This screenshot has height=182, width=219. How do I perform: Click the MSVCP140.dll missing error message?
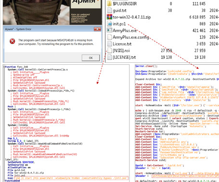56,42
